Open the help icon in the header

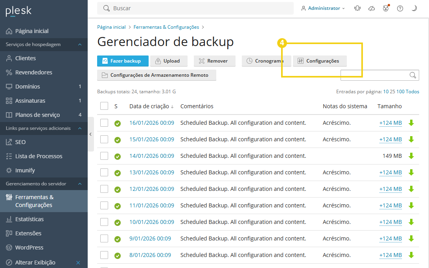coord(400,8)
